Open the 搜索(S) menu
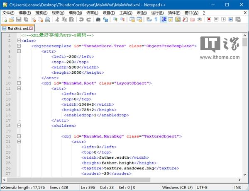The height and width of the screenshot is (191, 249). point(41,12)
